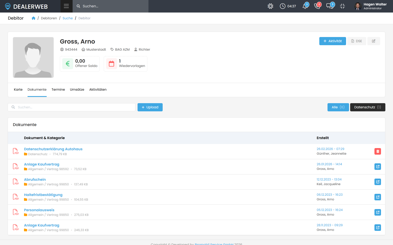Focus the documents search field
This screenshot has height=245, width=393.
tap(72, 107)
